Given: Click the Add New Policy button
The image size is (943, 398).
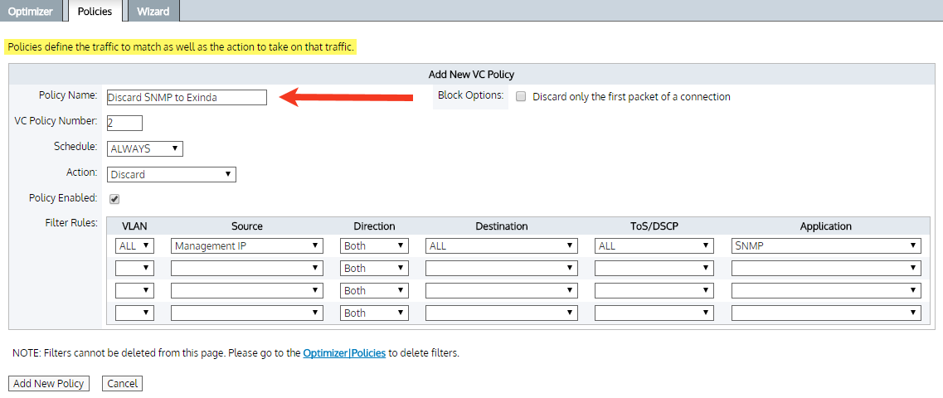Looking at the screenshot, I should [x=49, y=384].
